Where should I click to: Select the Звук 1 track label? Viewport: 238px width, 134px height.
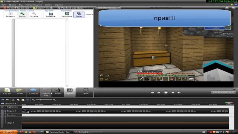tap(11, 123)
